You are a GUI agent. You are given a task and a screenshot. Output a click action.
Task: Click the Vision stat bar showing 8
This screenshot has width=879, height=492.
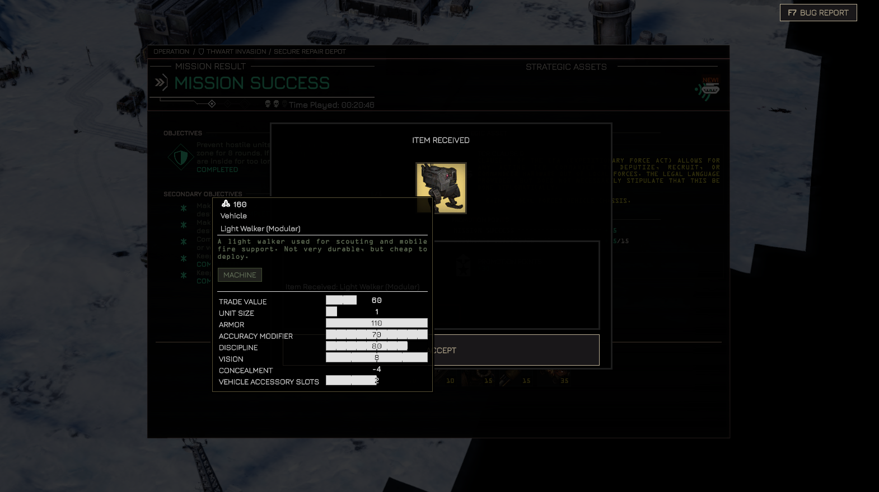pos(377,357)
